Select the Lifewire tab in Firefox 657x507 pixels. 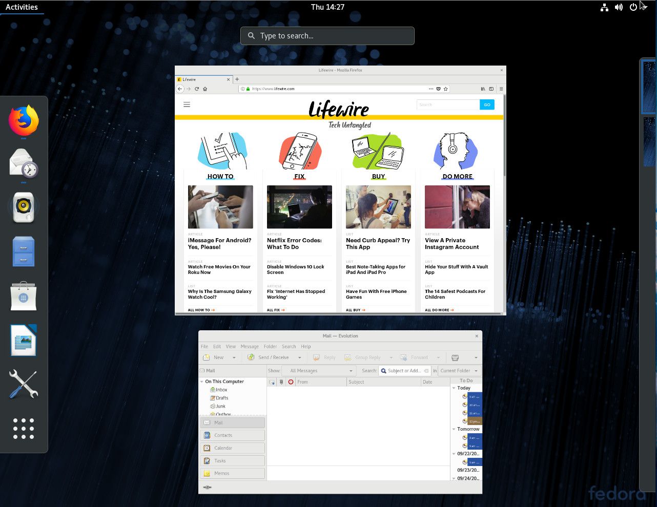coord(203,79)
